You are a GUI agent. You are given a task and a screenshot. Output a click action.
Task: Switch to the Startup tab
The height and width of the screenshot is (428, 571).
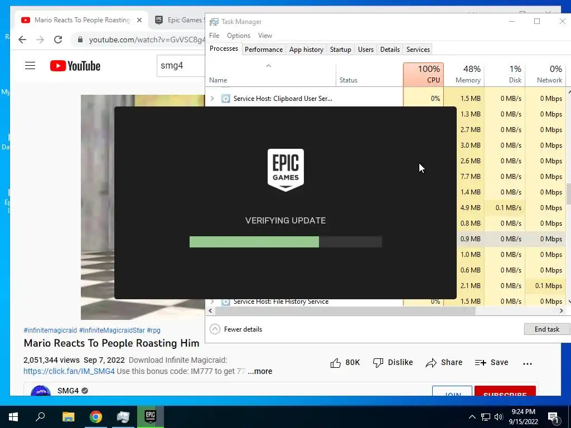(341, 50)
